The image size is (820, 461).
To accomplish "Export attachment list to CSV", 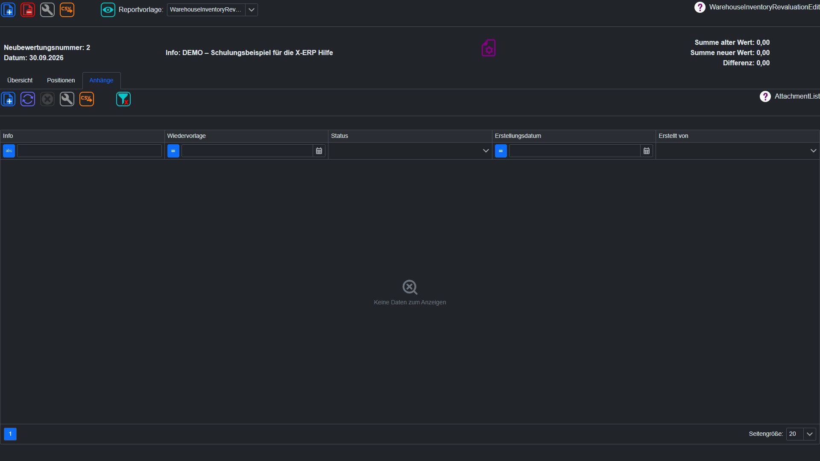I will [x=87, y=99].
